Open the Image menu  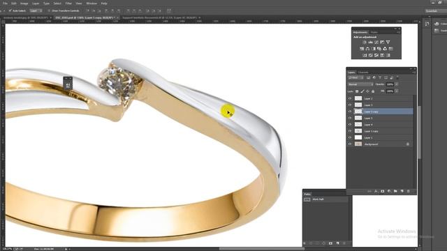click(24, 3)
